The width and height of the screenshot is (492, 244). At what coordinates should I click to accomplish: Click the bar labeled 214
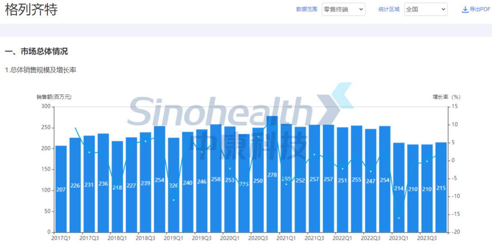[x=399, y=188]
